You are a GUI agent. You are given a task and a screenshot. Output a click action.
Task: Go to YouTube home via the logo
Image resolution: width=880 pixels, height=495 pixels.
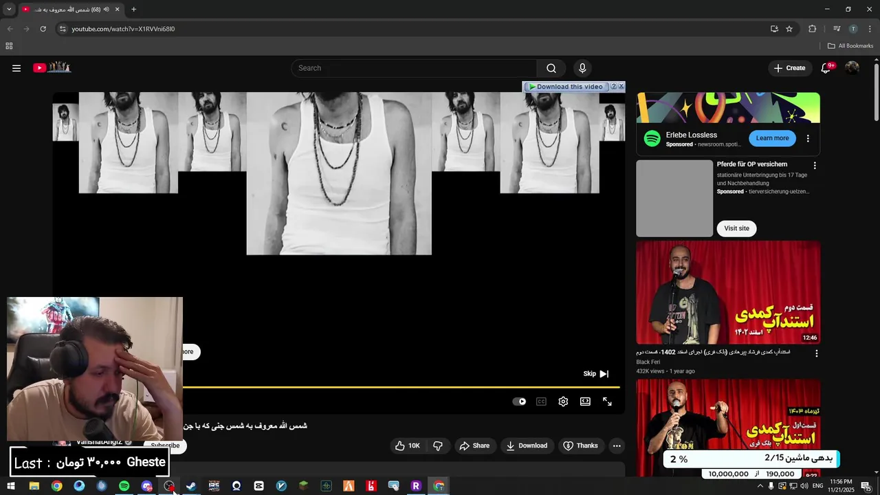(x=52, y=67)
